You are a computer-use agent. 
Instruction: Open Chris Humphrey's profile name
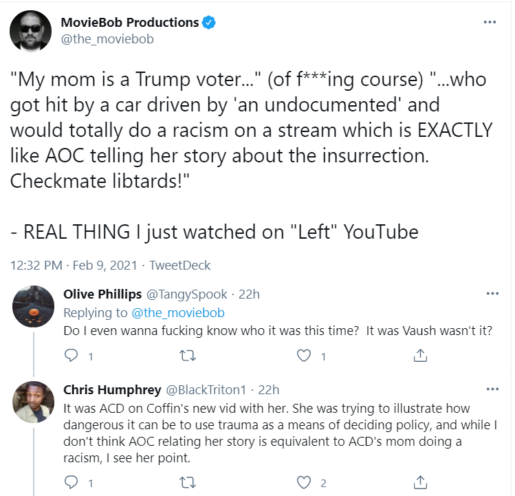coord(112,390)
